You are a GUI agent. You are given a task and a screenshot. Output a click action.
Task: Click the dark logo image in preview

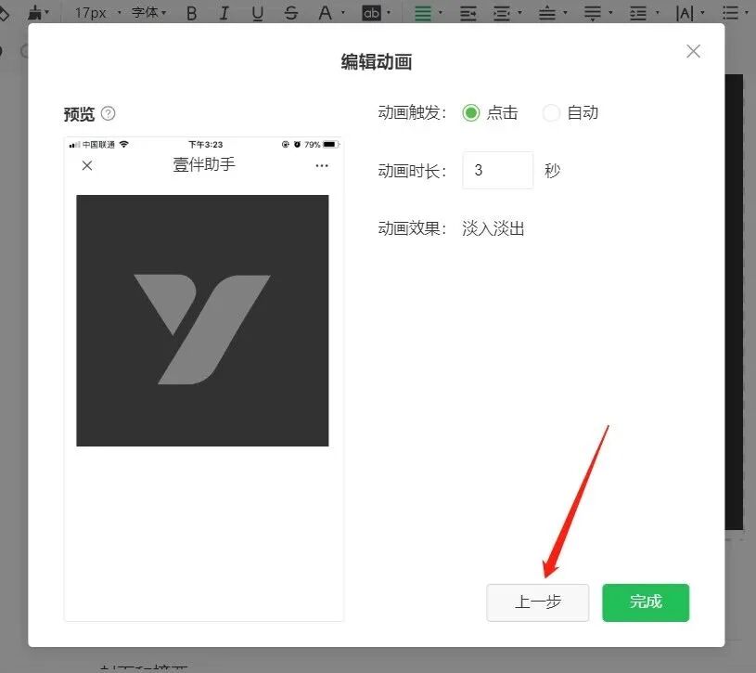[202, 321]
